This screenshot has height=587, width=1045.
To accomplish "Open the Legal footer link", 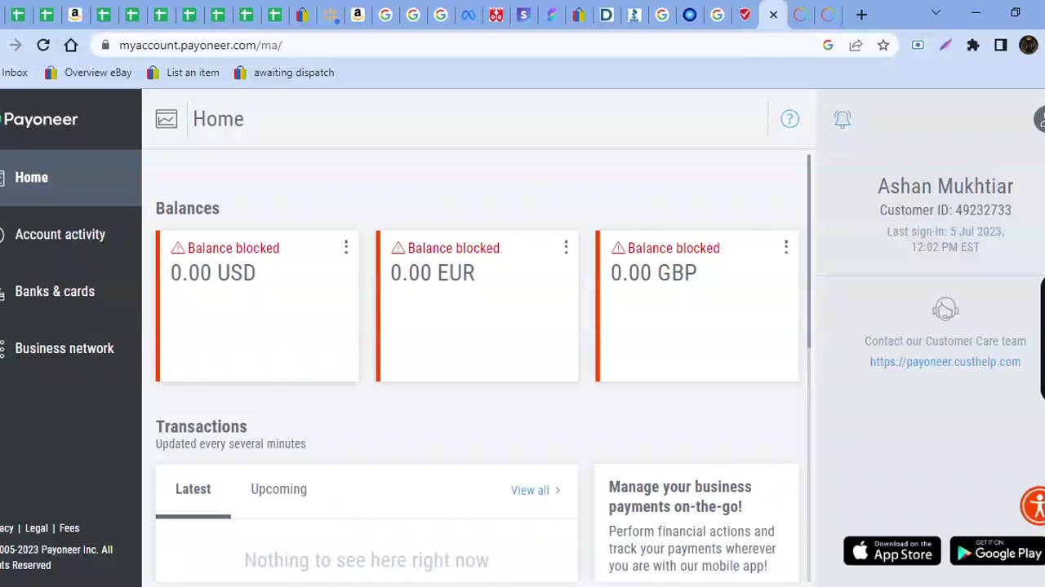I will click(x=36, y=528).
